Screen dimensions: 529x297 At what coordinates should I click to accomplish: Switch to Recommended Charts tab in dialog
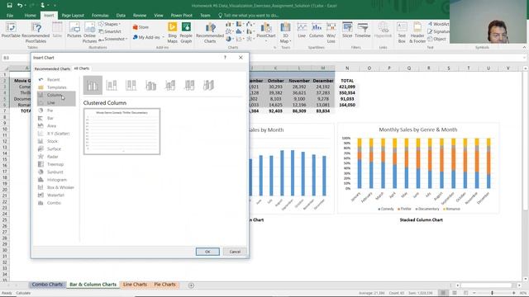coord(52,68)
